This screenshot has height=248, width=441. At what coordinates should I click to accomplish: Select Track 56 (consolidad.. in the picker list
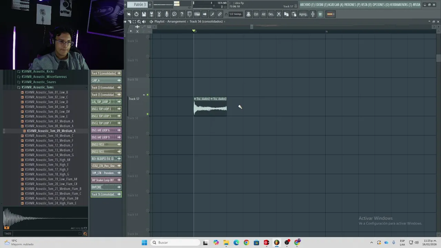(106, 194)
